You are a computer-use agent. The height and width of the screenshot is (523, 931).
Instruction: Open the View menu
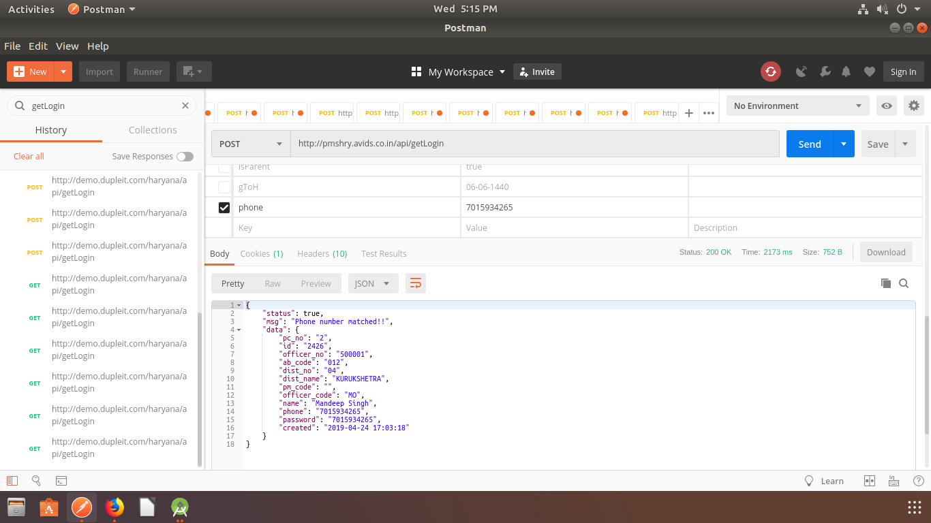pos(67,46)
